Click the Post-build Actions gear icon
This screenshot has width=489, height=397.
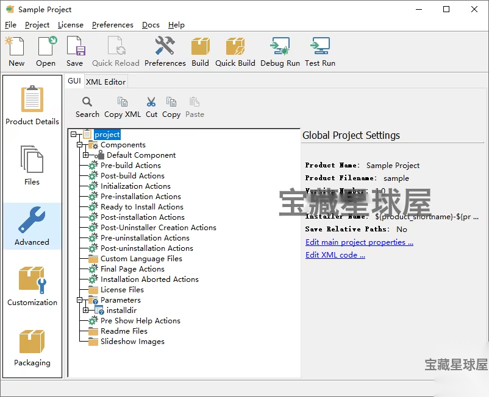point(93,175)
